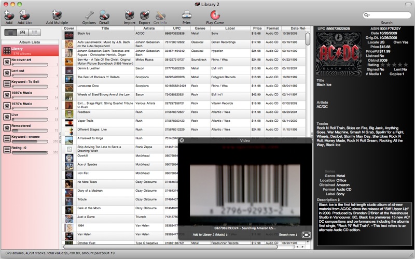Select the No More Tears album row
Screen dimensions: 415x259
120,184
